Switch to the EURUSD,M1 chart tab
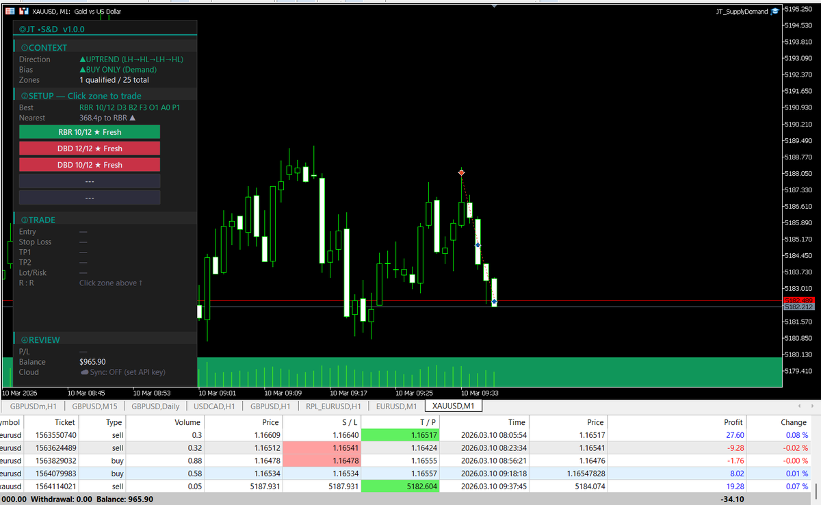Screen dimensions: 821x505 [x=396, y=406]
